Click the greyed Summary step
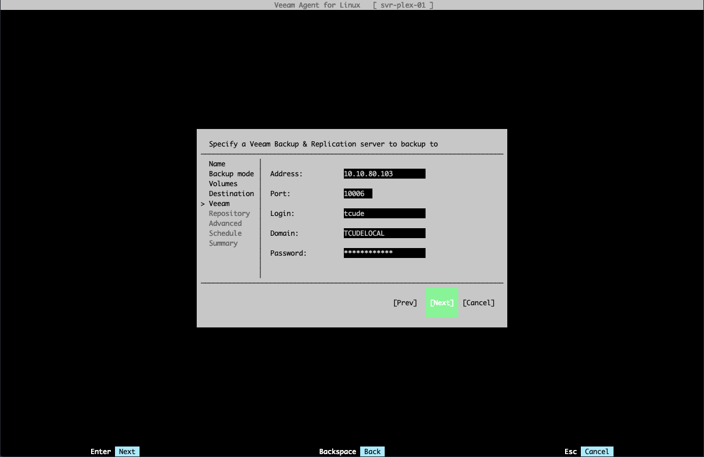This screenshot has width=704, height=457. (223, 243)
